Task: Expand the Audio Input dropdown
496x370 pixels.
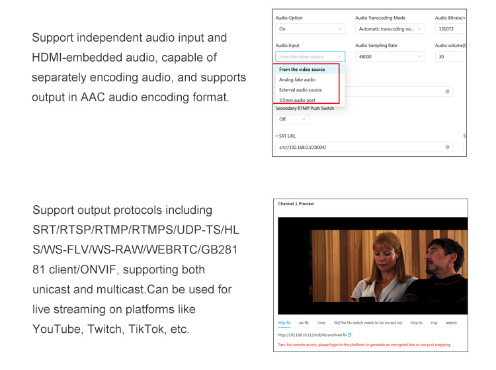Action: coord(310,57)
